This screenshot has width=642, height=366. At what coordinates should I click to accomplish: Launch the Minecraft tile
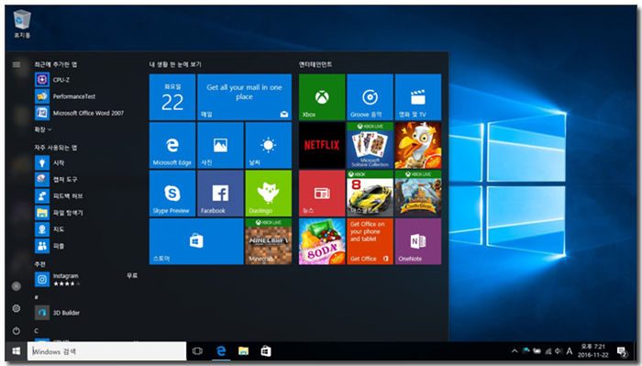click(269, 241)
